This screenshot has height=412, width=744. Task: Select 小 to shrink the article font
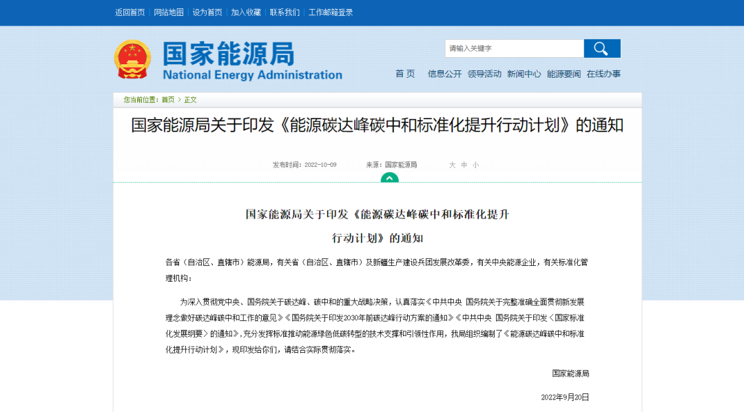pyautogui.click(x=475, y=164)
